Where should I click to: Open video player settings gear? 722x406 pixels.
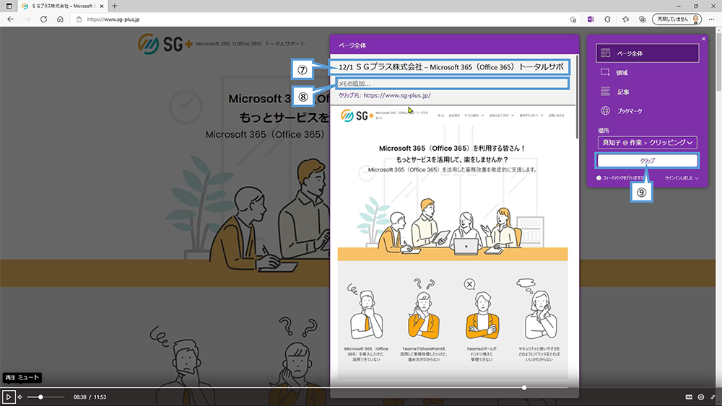coord(701,397)
